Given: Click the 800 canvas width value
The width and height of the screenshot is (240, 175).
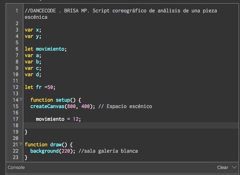Looking at the screenshot, I should point(71,106).
